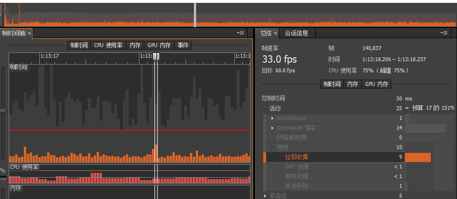This screenshot has width=457, height=199.
Task: Collapse the 其他 category
Action: 272,147
